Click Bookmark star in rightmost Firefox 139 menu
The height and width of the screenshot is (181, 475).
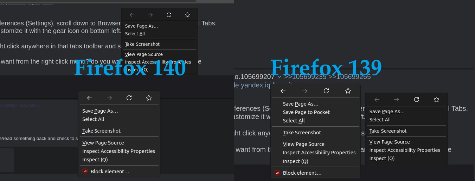(436, 100)
